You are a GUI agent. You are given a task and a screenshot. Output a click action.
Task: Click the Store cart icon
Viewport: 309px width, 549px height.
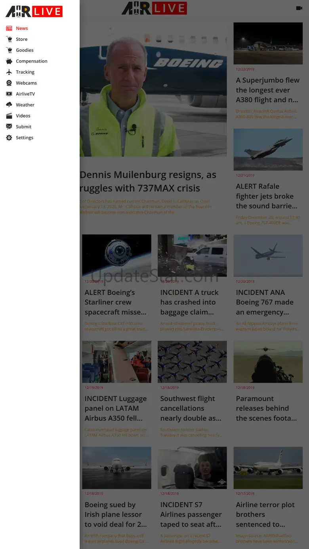[9, 39]
